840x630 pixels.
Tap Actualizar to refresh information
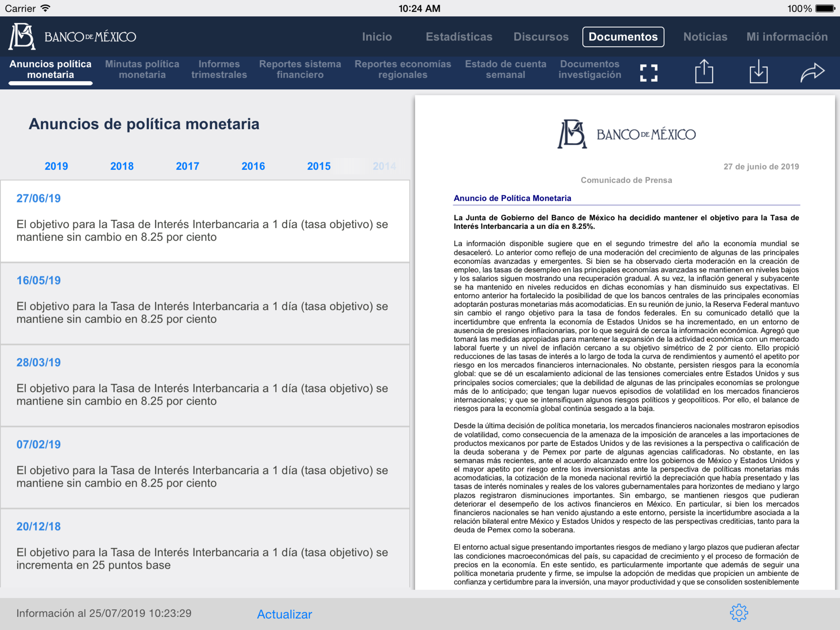(x=284, y=614)
